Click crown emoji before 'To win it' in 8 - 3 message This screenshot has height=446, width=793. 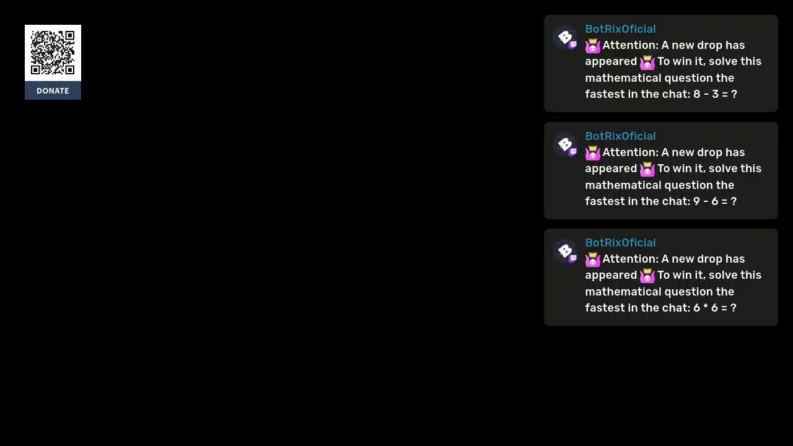[x=647, y=62]
